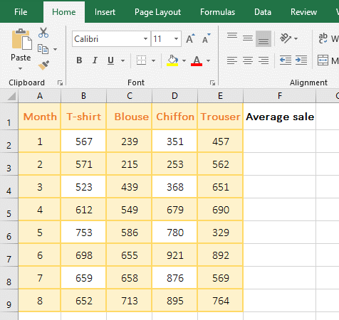The height and width of the screenshot is (320, 339).
Task: Set Top Align vertical alignment
Action: 232,36
